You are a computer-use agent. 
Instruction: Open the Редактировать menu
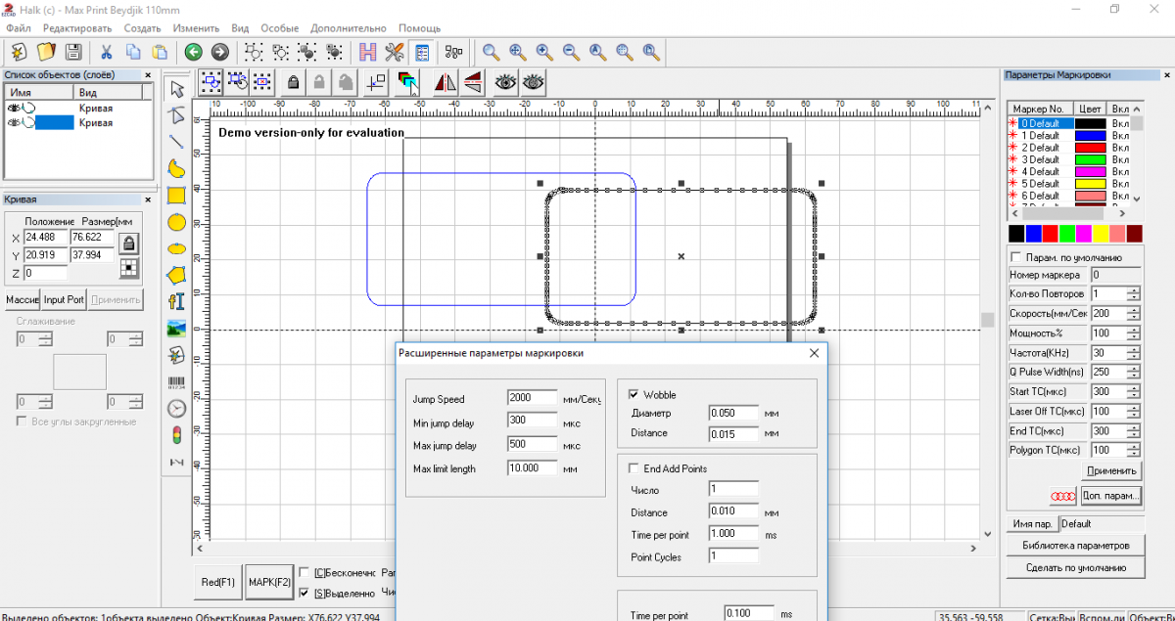[x=77, y=28]
